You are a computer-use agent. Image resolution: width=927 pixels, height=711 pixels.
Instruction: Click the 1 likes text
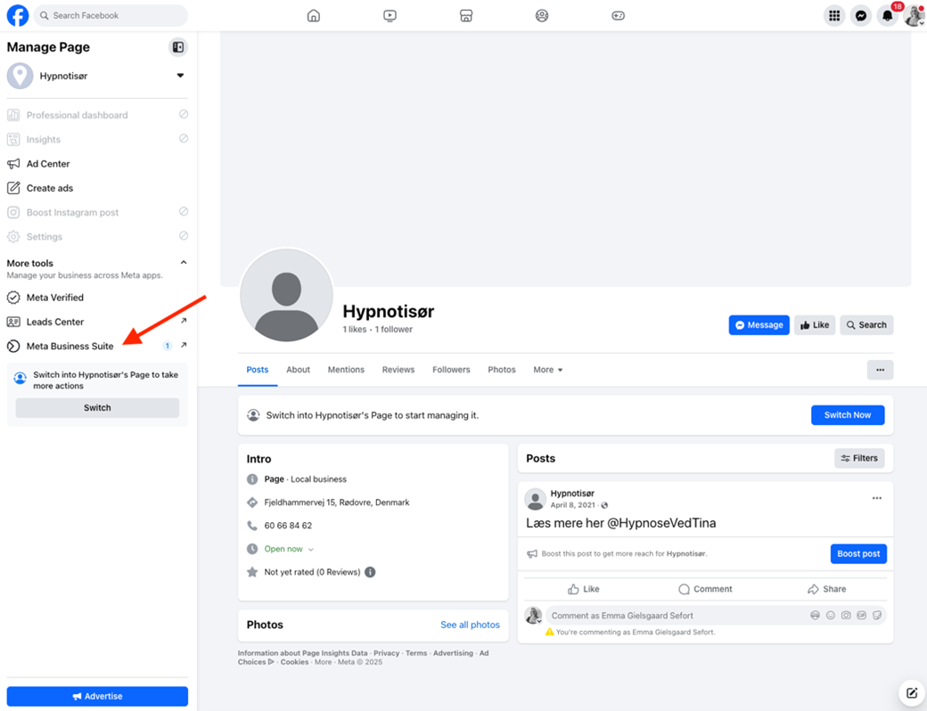coord(355,329)
